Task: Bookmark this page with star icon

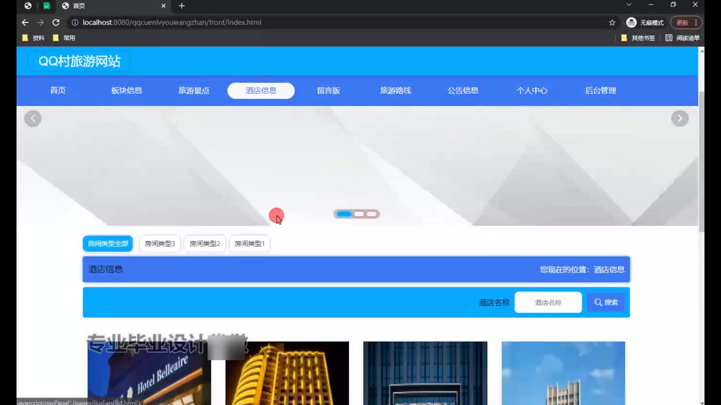Action: (x=612, y=22)
